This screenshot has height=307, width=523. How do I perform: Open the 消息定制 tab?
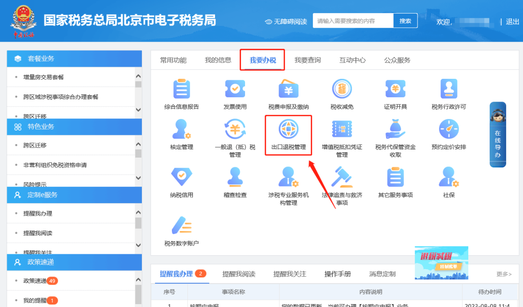(x=382, y=274)
